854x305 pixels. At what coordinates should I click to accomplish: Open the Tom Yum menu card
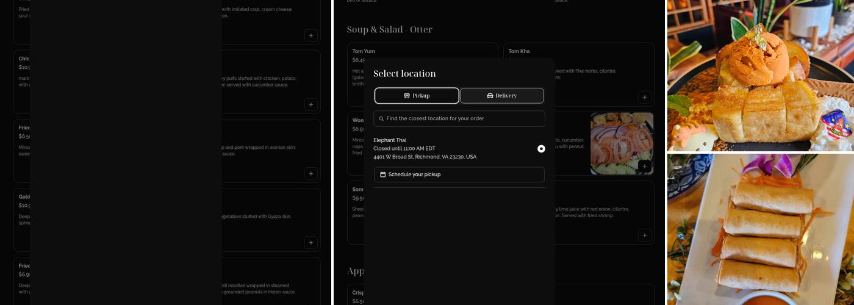pos(364,51)
